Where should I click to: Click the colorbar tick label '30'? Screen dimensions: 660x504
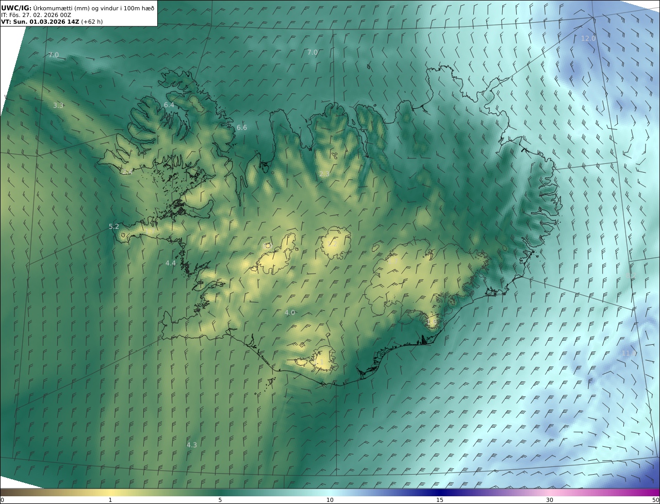[x=550, y=500]
